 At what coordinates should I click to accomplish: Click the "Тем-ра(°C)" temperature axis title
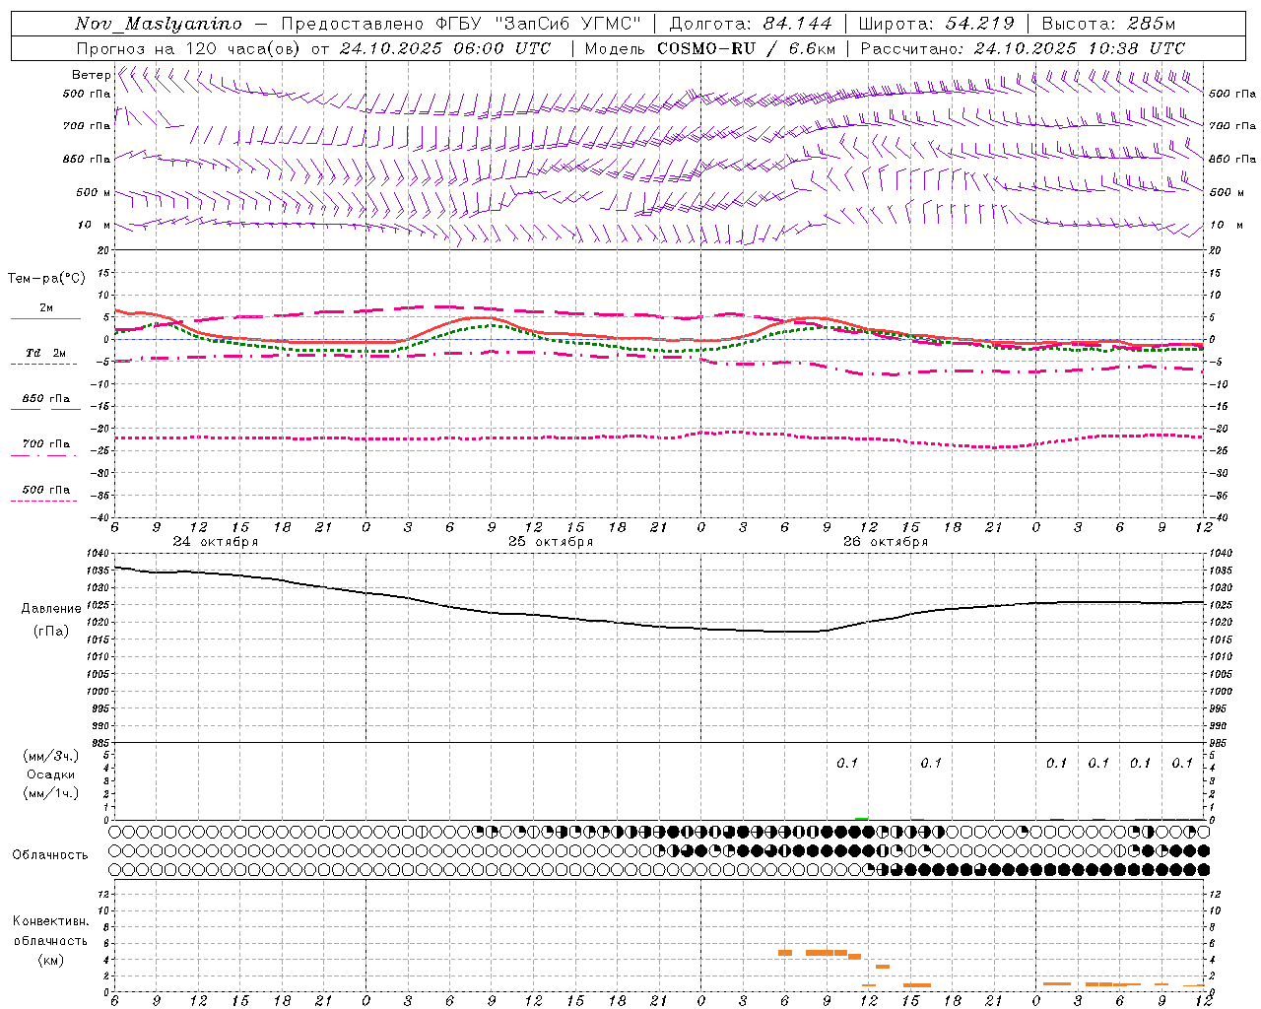(46, 279)
